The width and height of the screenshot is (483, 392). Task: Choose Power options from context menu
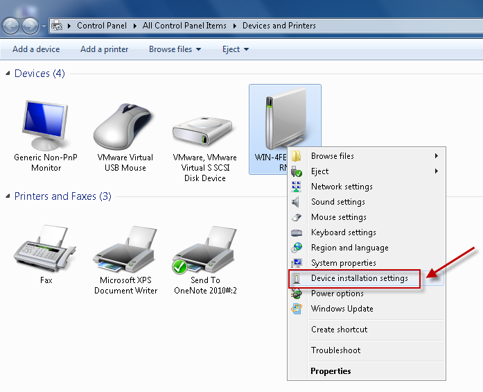[x=367, y=293]
